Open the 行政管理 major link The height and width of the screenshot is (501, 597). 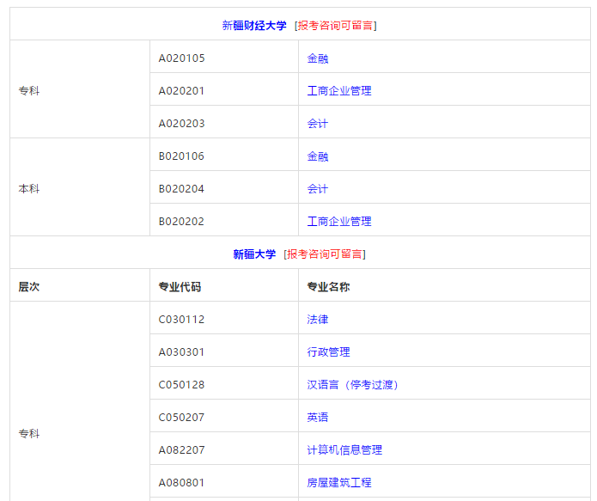pyautogui.click(x=329, y=352)
